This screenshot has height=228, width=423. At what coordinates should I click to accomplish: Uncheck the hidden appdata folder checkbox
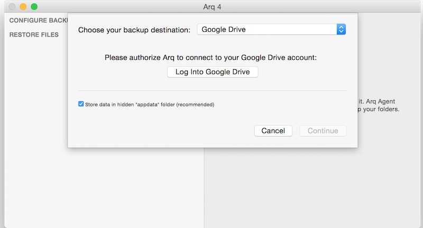[81, 104]
